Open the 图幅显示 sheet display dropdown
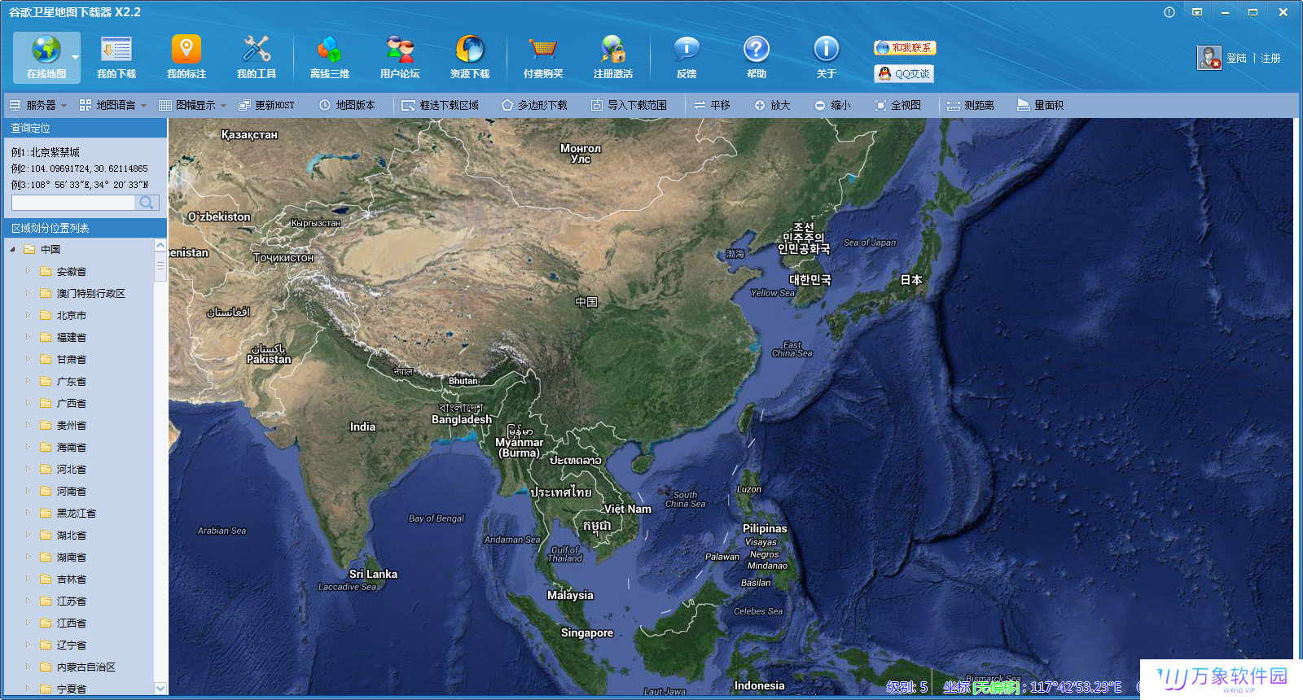Image resolution: width=1303 pixels, height=700 pixels. click(193, 105)
